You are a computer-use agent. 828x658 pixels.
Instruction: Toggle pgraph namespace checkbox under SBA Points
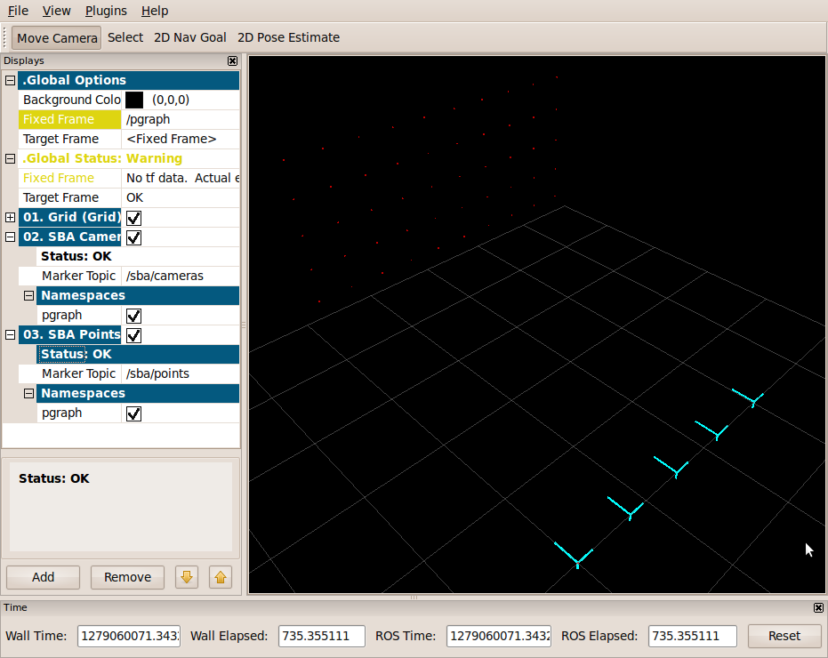[x=134, y=413]
